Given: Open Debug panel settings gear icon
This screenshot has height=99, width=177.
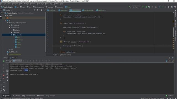Looking at the screenshot, I should coord(170,57).
